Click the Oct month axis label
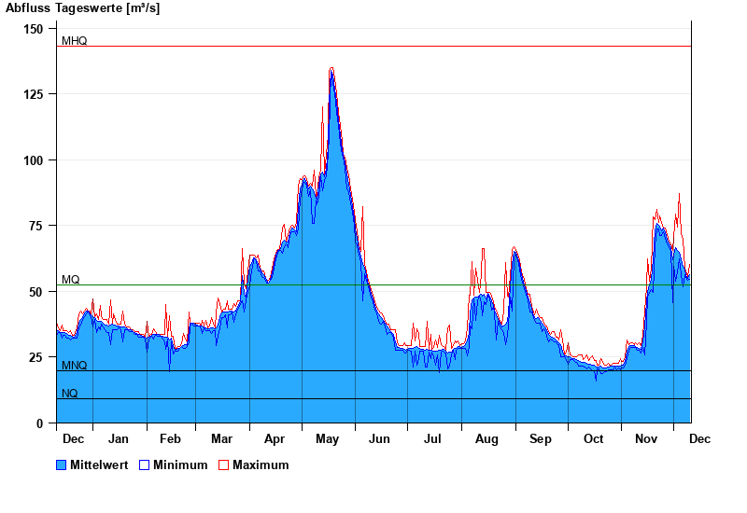This screenshot has width=747, height=513. pyautogui.click(x=594, y=438)
